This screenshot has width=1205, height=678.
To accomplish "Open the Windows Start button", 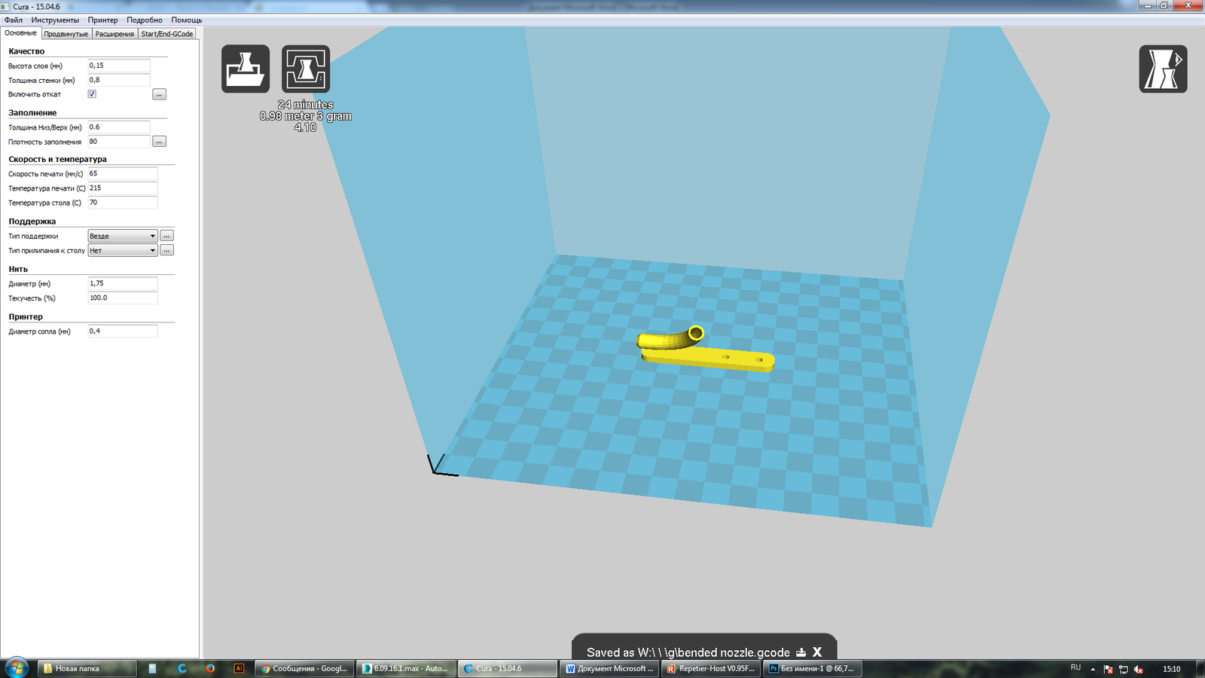I will pyautogui.click(x=17, y=667).
